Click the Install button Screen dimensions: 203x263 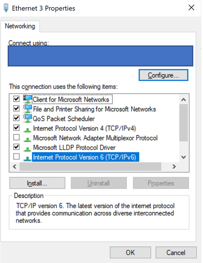pos(37,183)
